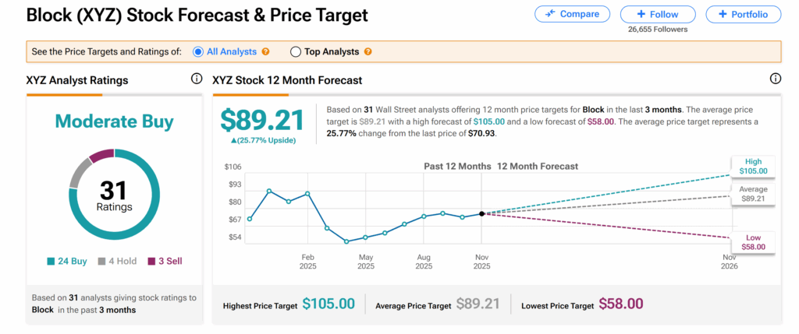Viewport: 799px width, 334px height.
Task: Select the All Analysts radio button
Action: tap(198, 52)
